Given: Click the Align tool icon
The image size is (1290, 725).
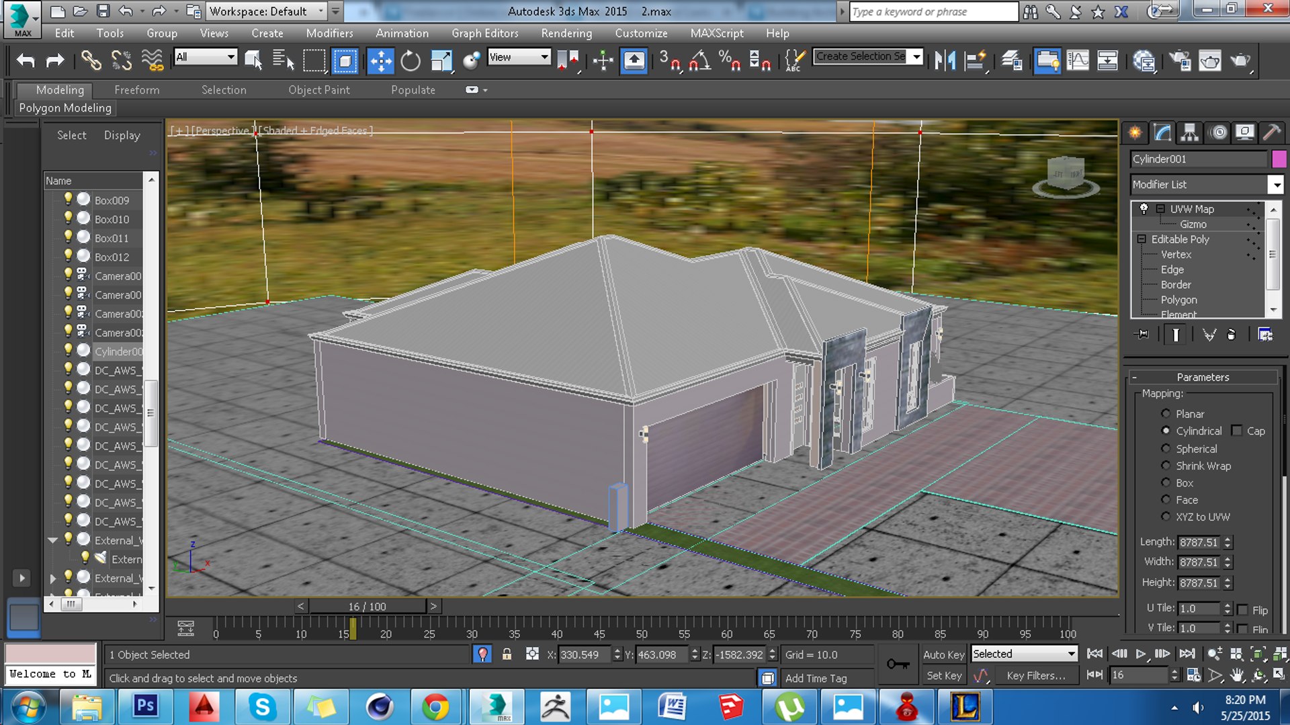Looking at the screenshot, I should (x=975, y=61).
